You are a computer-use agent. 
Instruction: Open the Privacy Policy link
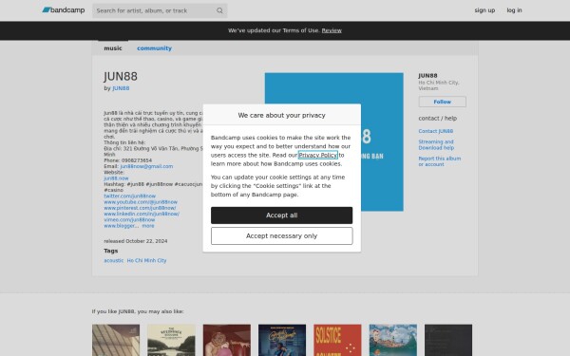click(x=317, y=155)
